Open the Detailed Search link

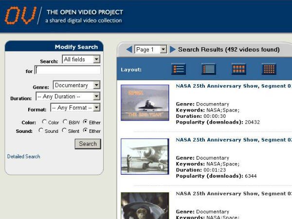pyautogui.click(x=24, y=156)
